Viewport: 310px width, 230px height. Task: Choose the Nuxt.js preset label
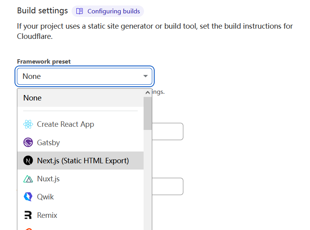[x=48, y=179]
